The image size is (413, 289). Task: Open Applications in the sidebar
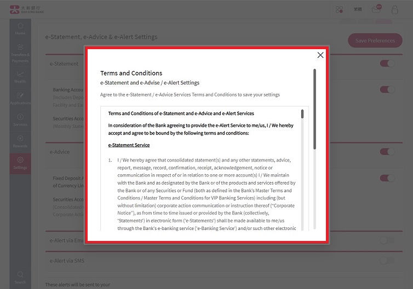pyautogui.click(x=20, y=99)
